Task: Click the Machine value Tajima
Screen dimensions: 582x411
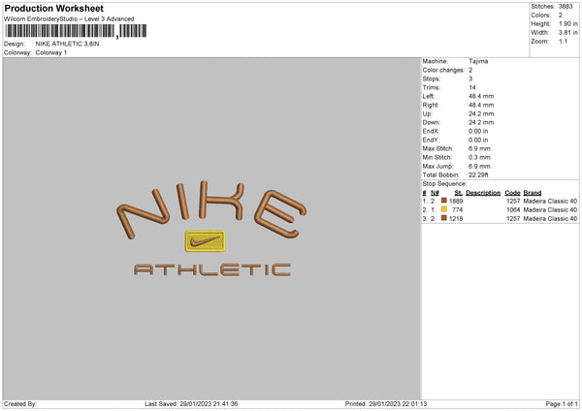Action: 478,61
